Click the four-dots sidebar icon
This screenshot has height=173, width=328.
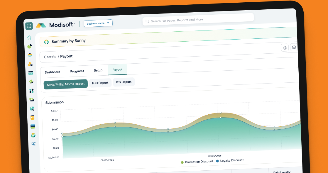coord(31,91)
